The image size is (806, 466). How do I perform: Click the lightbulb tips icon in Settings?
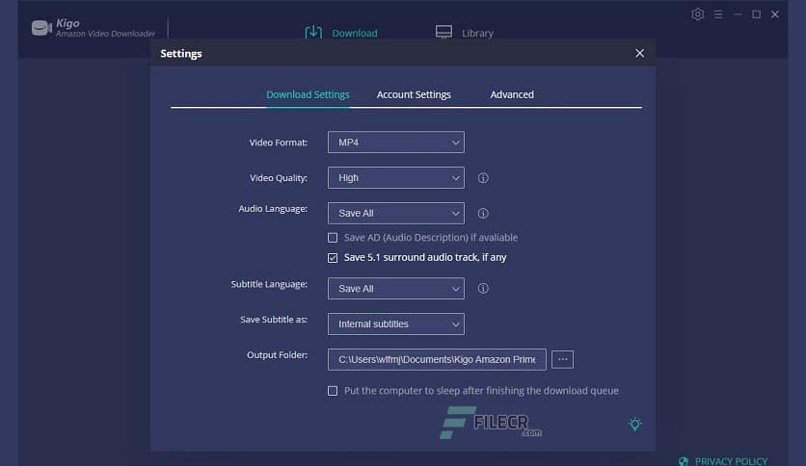point(634,424)
